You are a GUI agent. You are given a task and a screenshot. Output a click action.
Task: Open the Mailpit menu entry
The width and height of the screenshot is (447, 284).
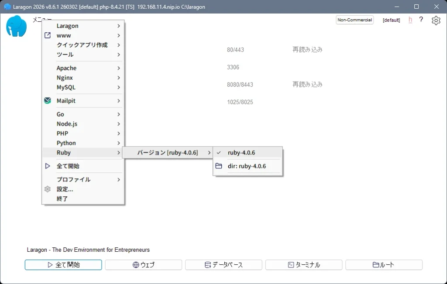[83, 100]
